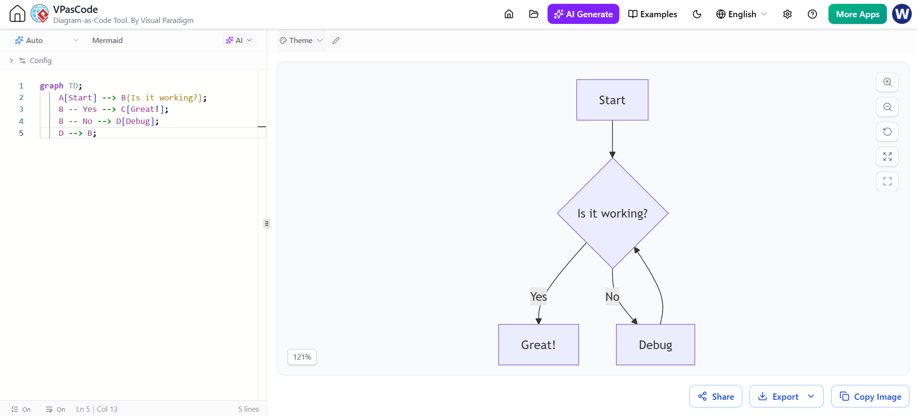Toggle dark mode with the moon icon
917x416 pixels.
click(x=697, y=14)
